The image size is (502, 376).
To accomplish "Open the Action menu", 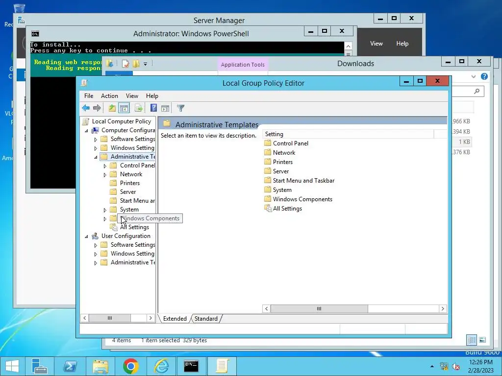I will [x=109, y=96].
